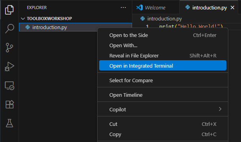
Task: Open the Explorer view in activity bar
Action: pyautogui.click(x=9, y=10)
